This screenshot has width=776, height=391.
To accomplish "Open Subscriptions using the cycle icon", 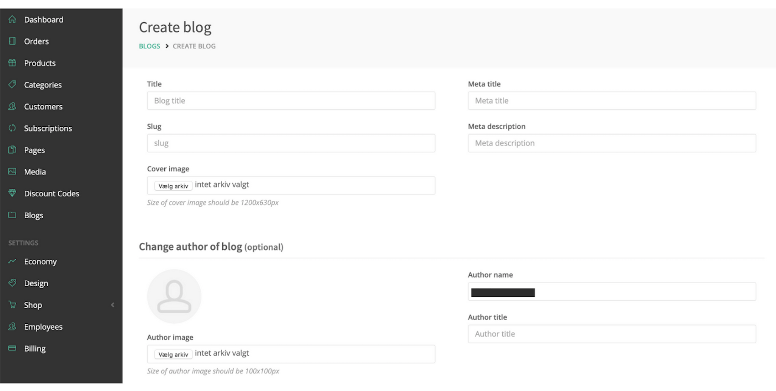I will pos(12,128).
